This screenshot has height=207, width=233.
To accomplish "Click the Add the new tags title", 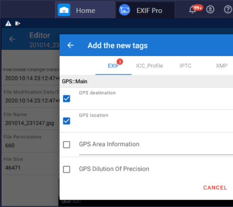I will coord(118,46).
